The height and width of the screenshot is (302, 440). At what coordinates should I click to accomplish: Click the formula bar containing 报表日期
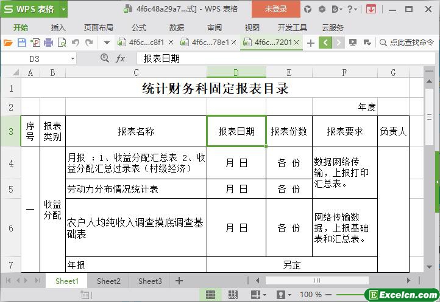(x=286, y=58)
